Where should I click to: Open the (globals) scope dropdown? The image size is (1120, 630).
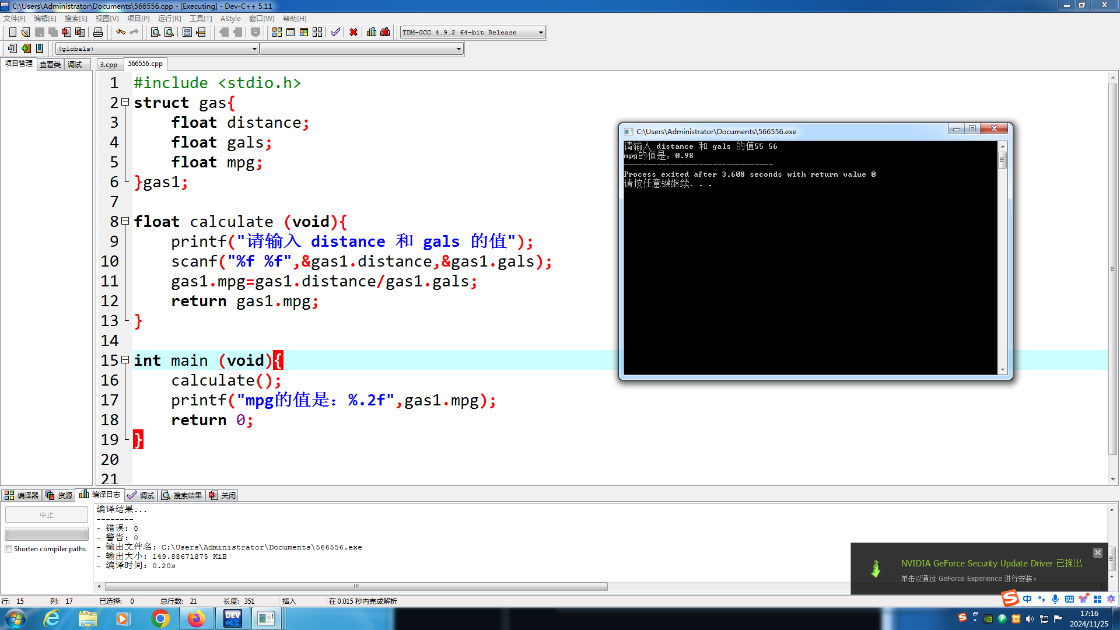point(254,49)
